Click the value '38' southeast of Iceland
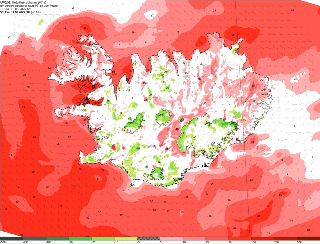The image size is (320, 244). click(251, 180)
